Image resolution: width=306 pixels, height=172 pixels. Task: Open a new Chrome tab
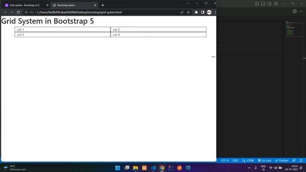[103, 5]
